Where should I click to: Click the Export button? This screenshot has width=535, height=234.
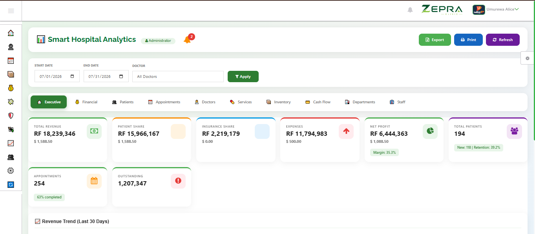click(x=435, y=40)
